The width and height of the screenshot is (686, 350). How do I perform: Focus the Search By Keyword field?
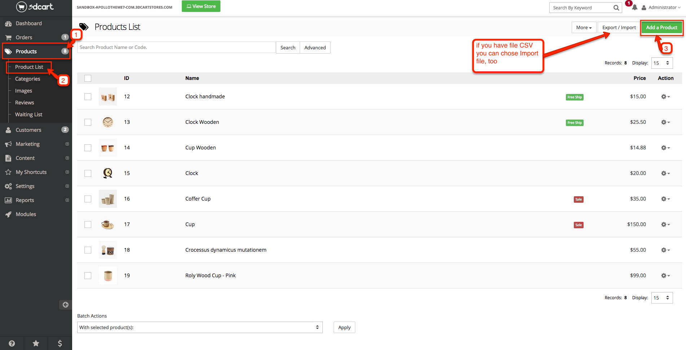pos(581,8)
